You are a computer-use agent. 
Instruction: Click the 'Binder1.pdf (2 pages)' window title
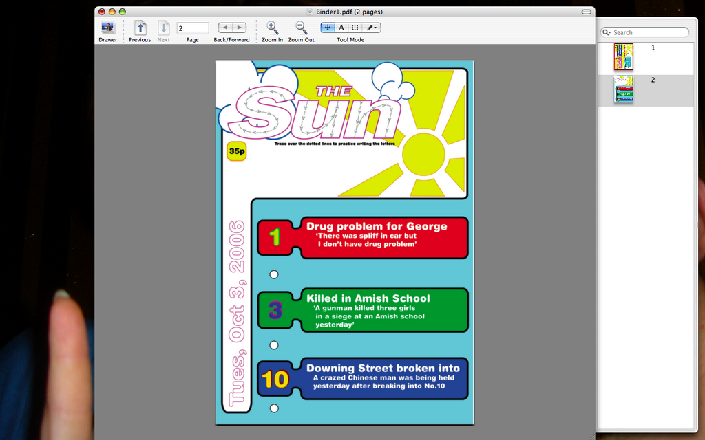(349, 12)
